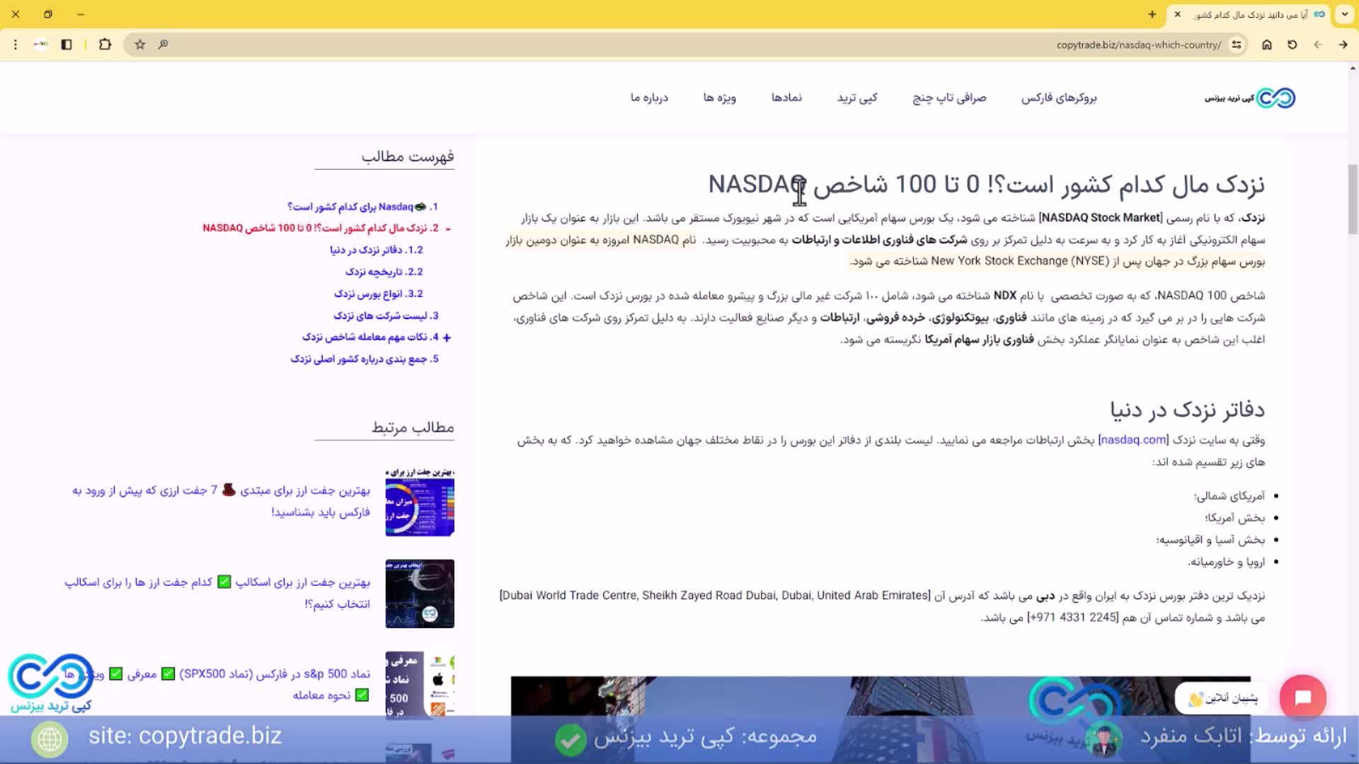Select the search/zoom icon in the toolbar
1359x764 pixels.
point(164,45)
